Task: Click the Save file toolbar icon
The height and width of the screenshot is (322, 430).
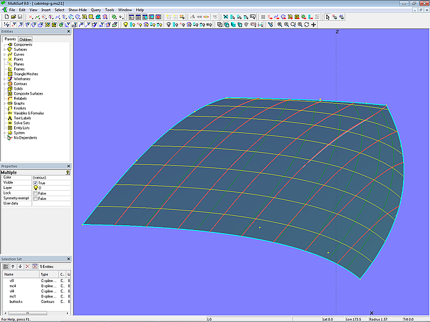Action: point(20,17)
